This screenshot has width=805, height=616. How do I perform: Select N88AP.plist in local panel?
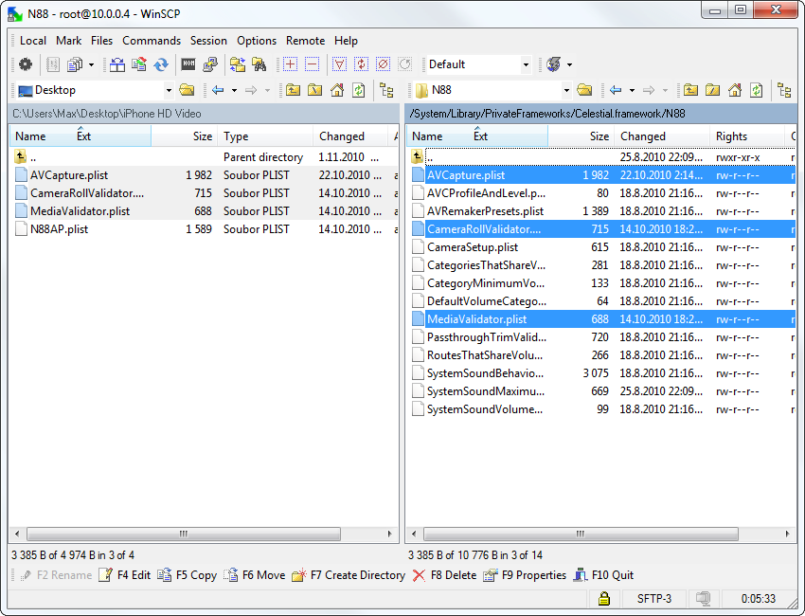[59, 229]
